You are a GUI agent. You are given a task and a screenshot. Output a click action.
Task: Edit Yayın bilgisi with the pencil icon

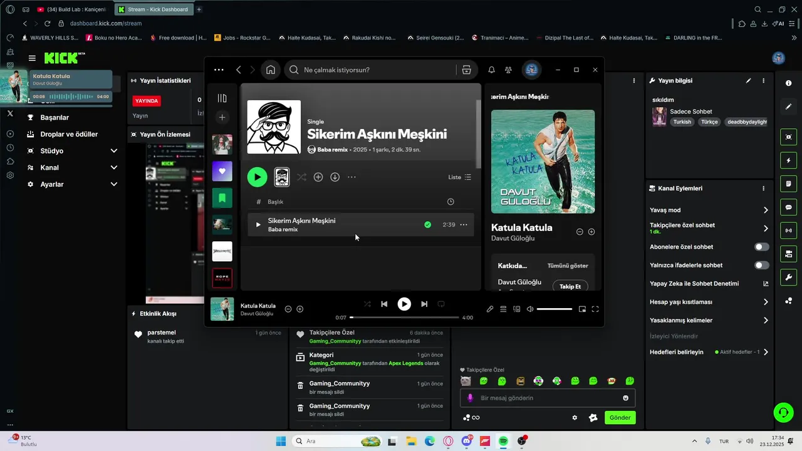point(748,81)
